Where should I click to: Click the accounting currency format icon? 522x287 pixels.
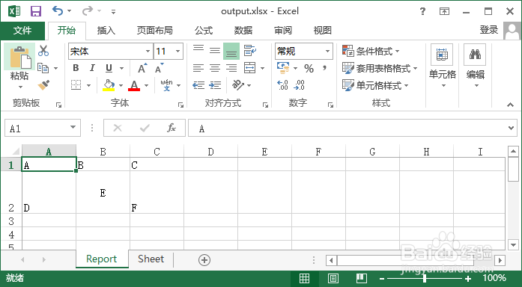point(283,68)
